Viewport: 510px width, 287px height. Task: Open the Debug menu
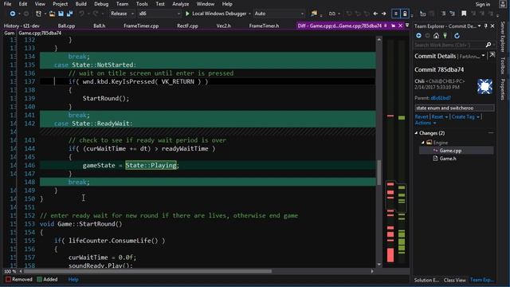(x=101, y=4)
